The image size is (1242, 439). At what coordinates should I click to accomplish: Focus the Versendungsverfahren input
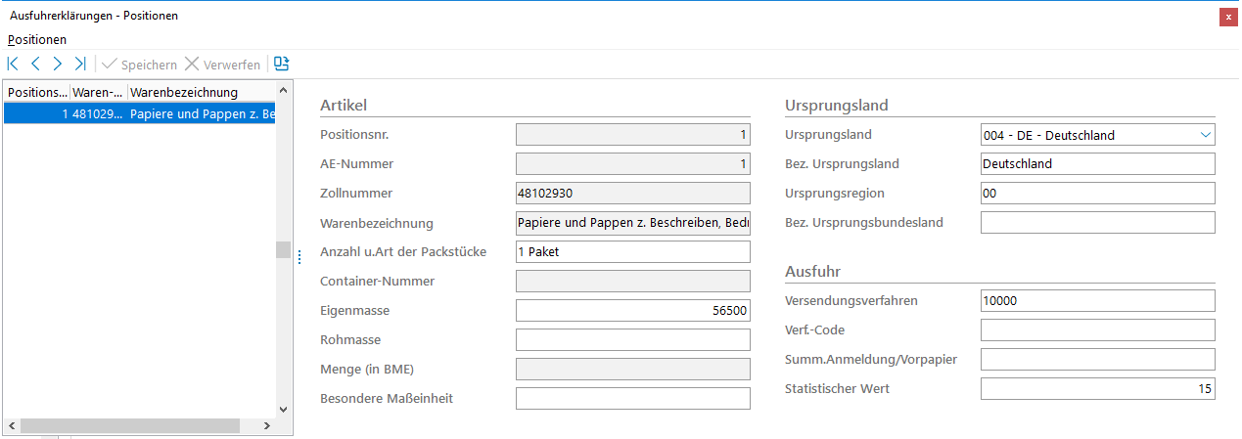[x=1097, y=301]
